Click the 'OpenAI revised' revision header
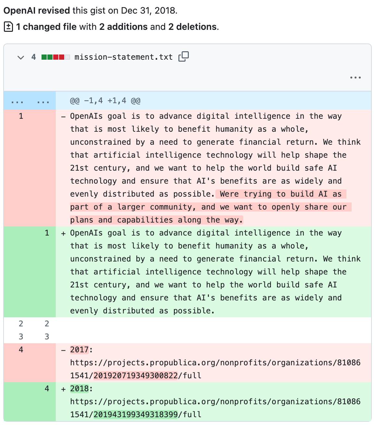The width and height of the screenshot is (375, 425). pos(36,10)
